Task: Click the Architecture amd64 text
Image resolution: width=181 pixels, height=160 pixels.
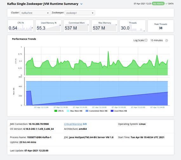Action: click(75, 129)
